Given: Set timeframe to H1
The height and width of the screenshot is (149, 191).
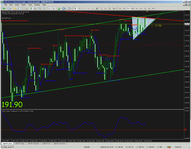Looking at the screenshot, I should pyautogui.click(x=137, y=9).
